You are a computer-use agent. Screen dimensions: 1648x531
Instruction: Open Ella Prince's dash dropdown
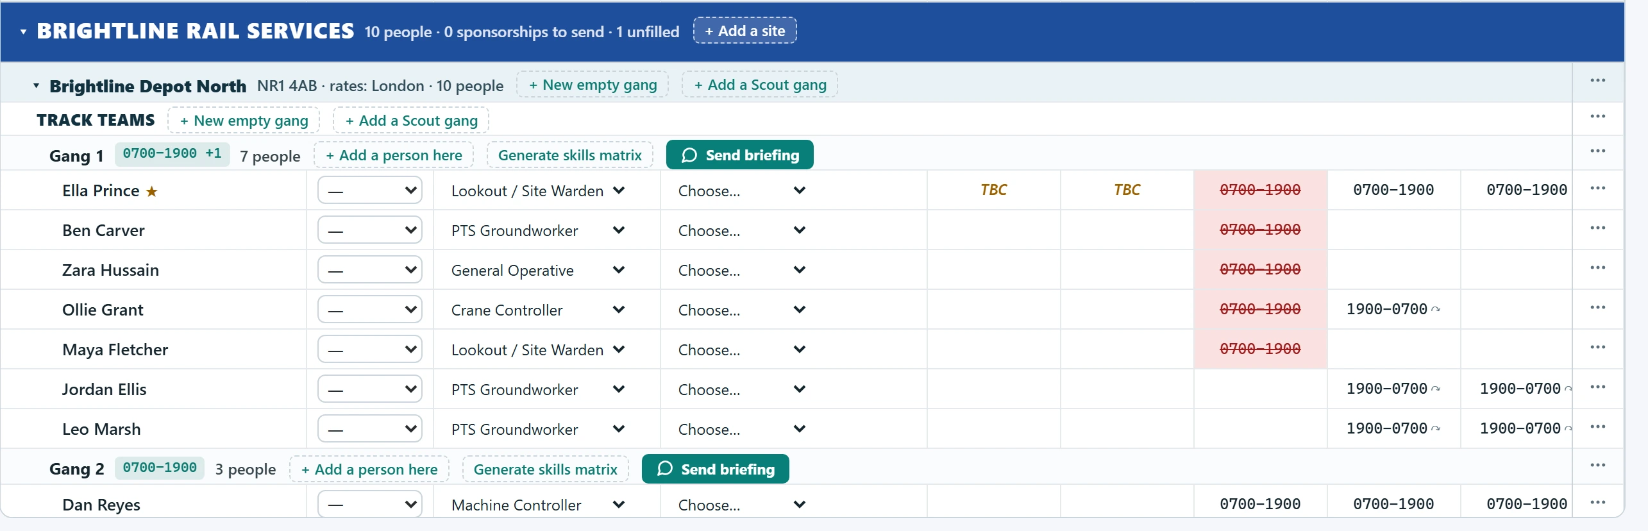pos(370,190)
